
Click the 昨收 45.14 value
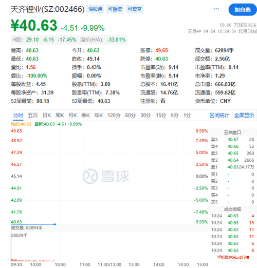pyautogui.click(x=93, y=59)
